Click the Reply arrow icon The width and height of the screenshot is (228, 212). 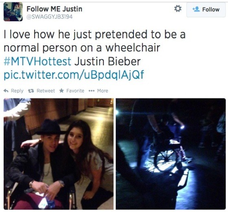pyautogui.click(x=6, y=91)
